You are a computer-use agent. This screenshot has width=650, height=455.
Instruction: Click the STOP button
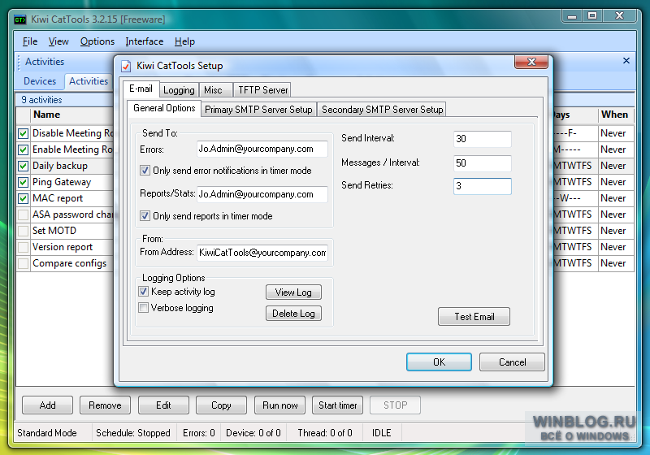tap(396, 405)
